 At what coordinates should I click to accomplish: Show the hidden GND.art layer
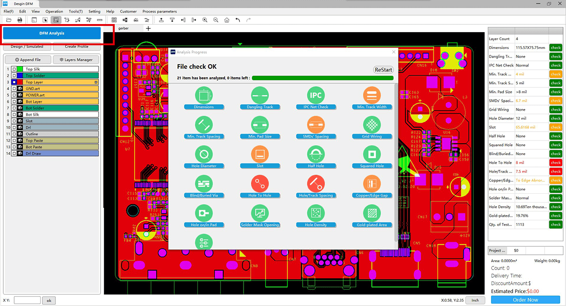(x=19, y=89)
